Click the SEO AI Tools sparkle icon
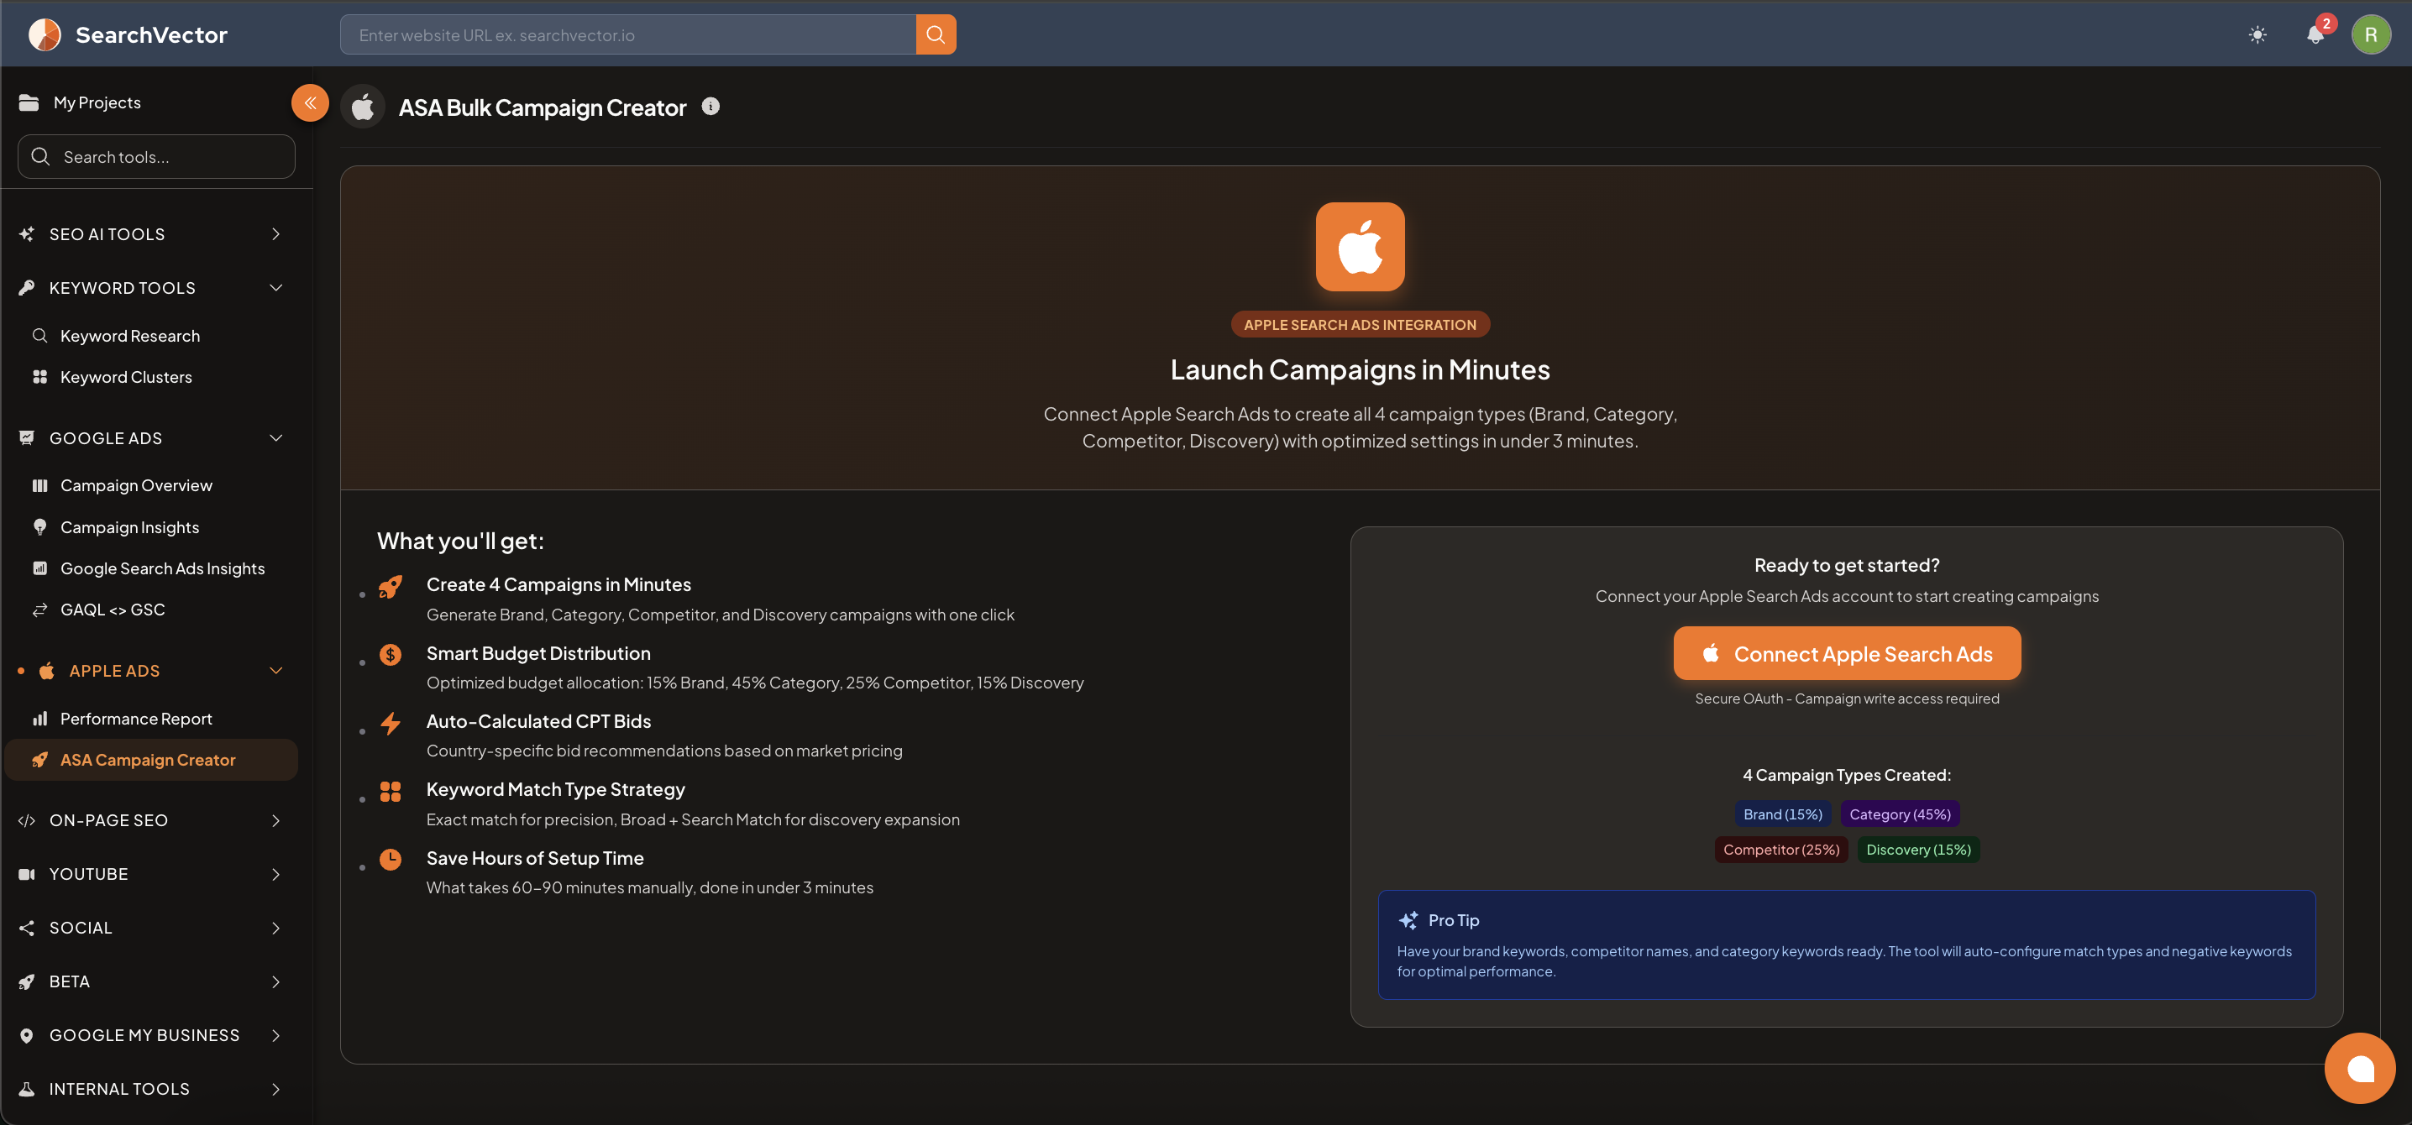The width and height of the screenshot is (2412, 1125). click(26, 234)
